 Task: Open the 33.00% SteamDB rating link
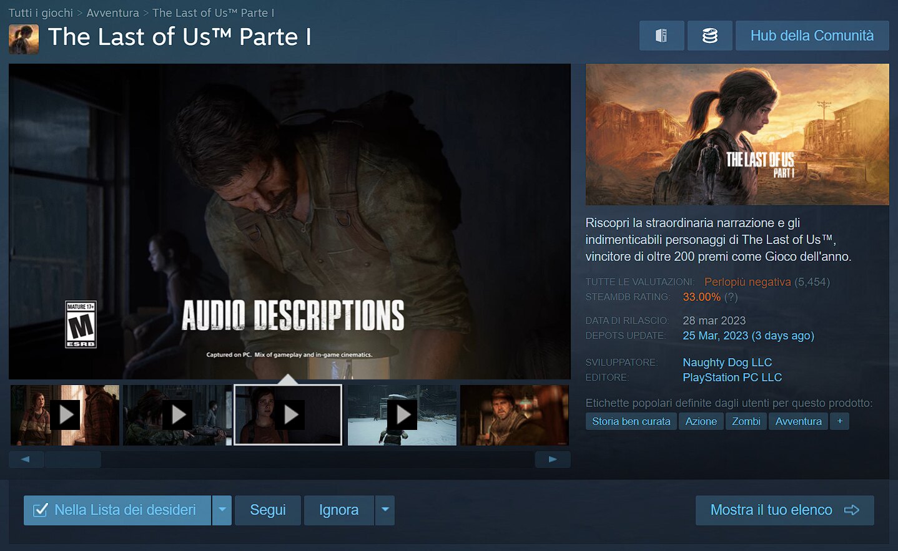click(702, 297)
